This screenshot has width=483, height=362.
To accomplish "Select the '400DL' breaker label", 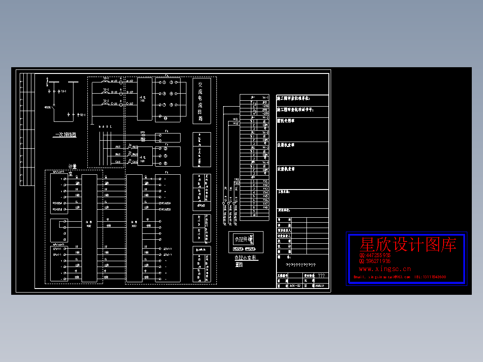I will [47, 108].
